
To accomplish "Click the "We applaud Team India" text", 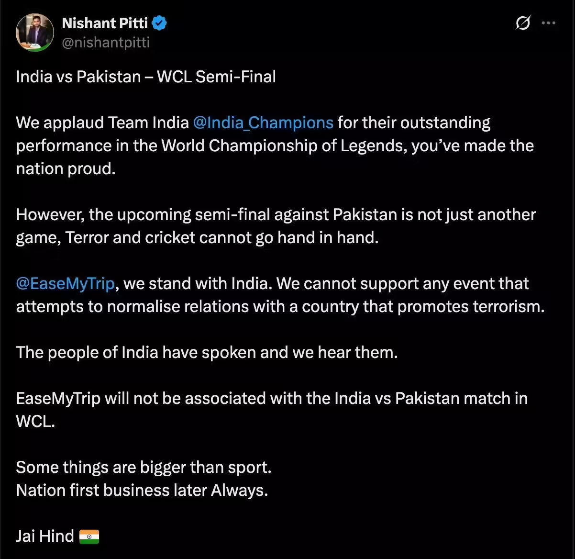I will coord(102,123).
